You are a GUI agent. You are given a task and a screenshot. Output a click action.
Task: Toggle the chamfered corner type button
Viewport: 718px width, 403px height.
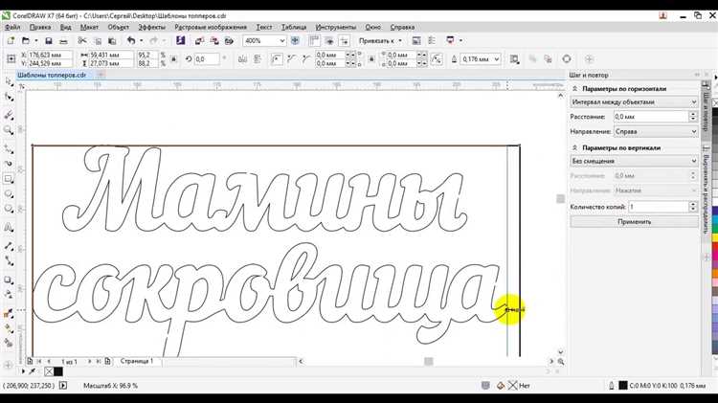tap(306, 59)
